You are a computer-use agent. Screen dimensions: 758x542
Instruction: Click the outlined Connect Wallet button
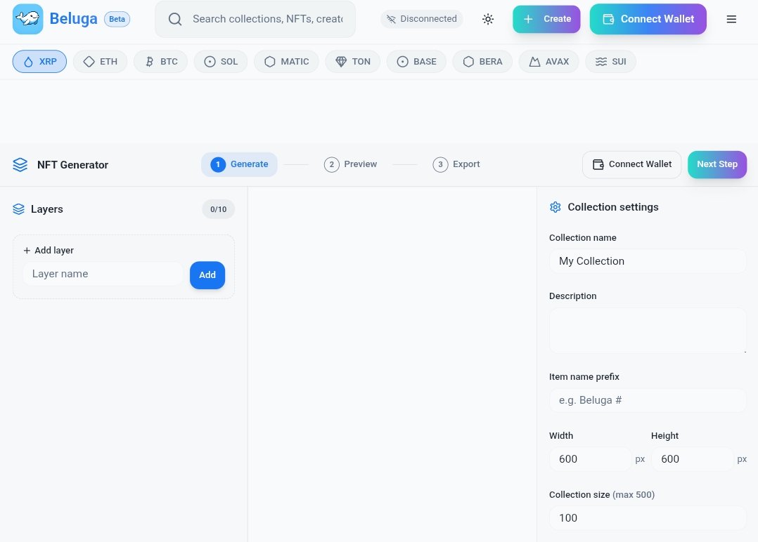click(632, 164)
